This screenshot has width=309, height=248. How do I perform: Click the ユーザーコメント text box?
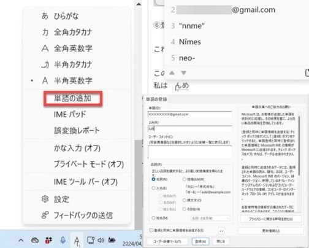[x=189, y=152]
